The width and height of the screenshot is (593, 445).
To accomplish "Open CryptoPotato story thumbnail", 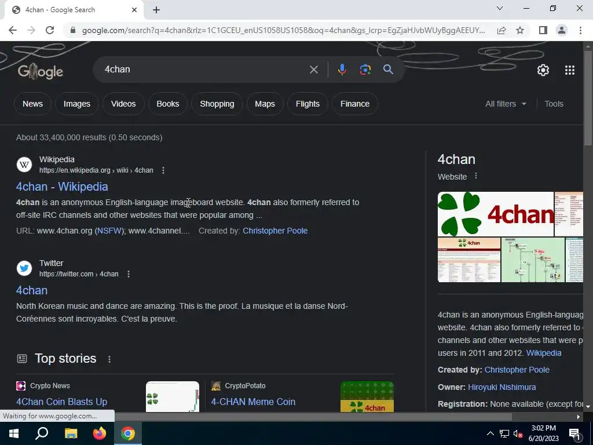I will click(367, 396).
